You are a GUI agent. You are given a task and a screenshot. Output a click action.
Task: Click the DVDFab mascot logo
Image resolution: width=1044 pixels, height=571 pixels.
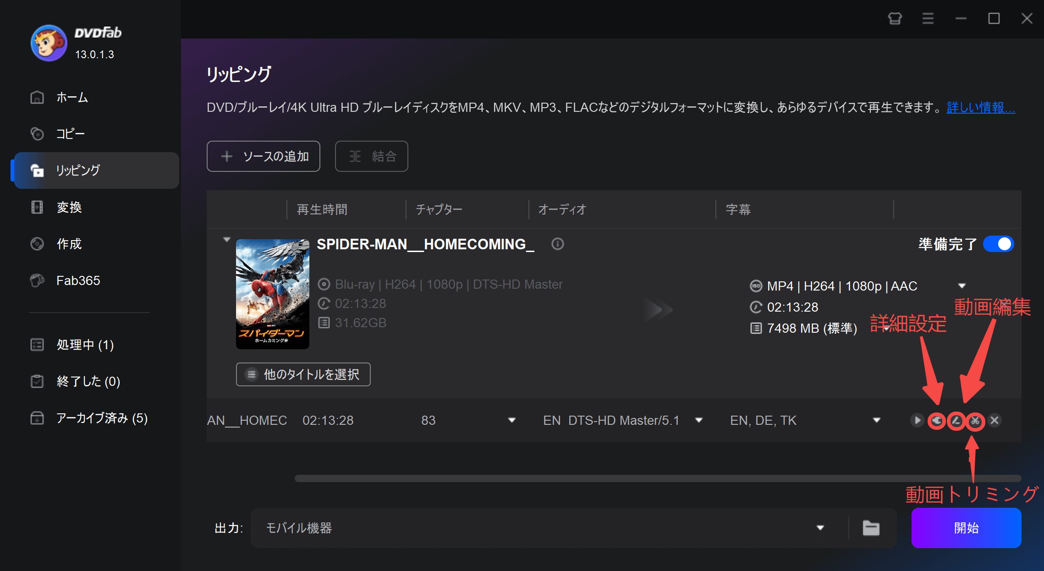pyautogui.click(x=49, y=43)
